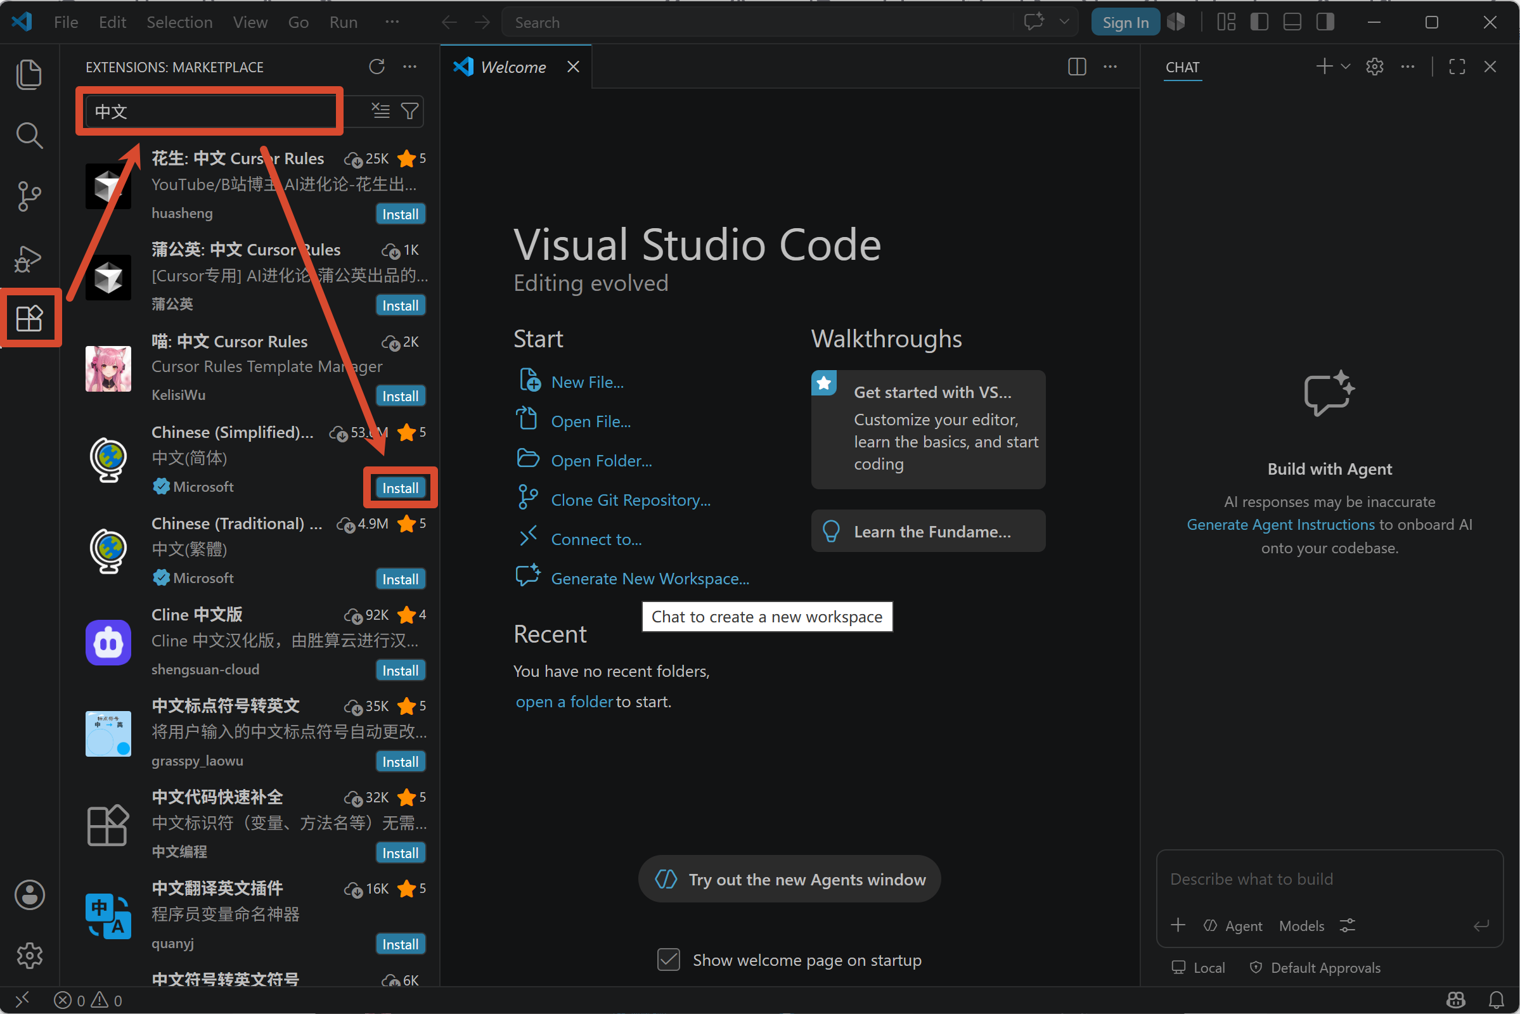Viewport: 1520px width, 1014px height.
Task: Open Extensions view more actions menu
Action: 410,67
